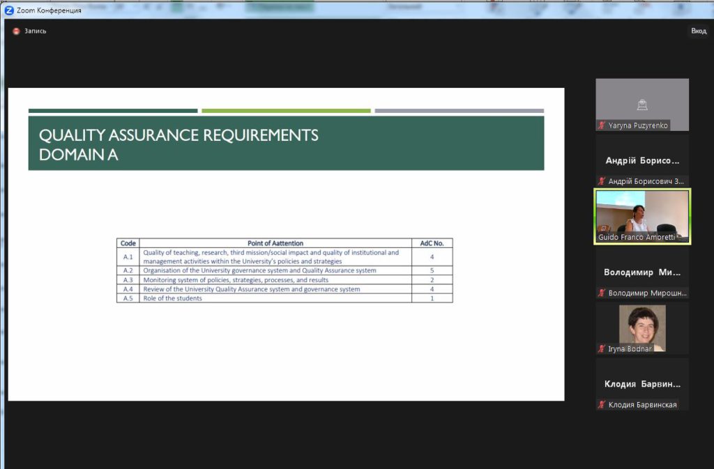Click the Point of Aattention column header
This screenshot has width=714, height=469.
(x=275, y=243)
